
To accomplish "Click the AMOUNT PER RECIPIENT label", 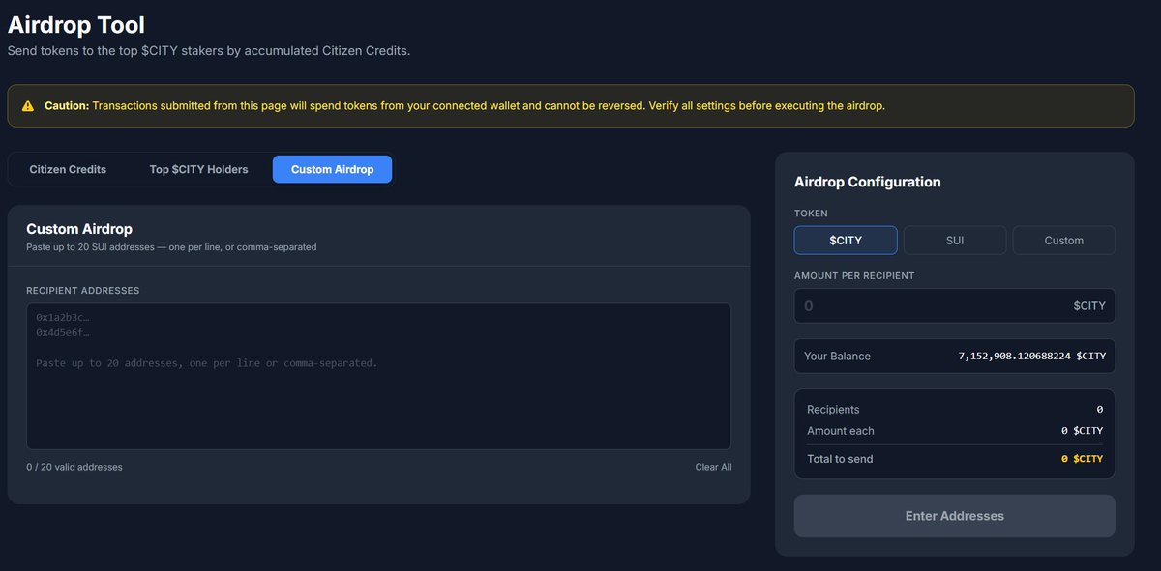I will click(x=854, y=275).
